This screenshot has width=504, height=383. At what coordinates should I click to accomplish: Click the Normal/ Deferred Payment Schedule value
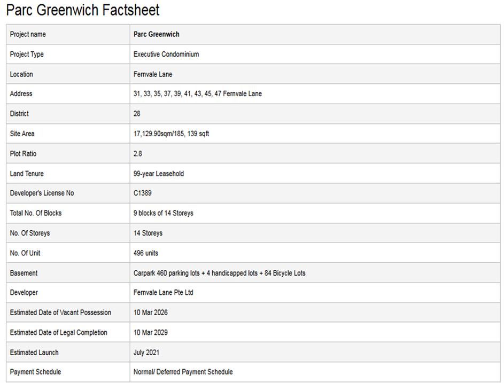click(x=183, y=372)
